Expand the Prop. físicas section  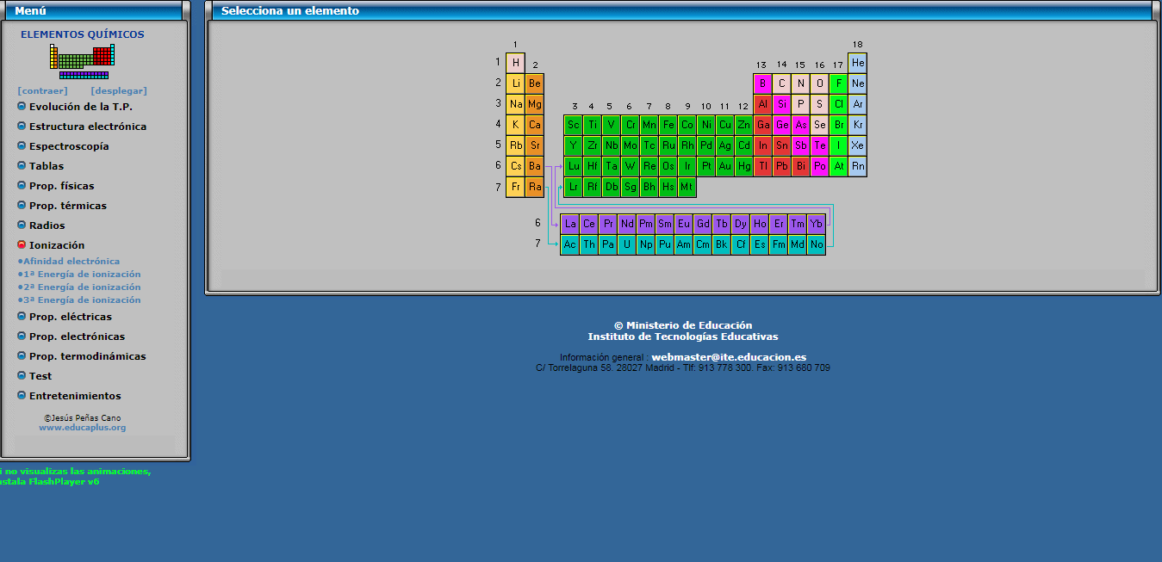point(61,186)
